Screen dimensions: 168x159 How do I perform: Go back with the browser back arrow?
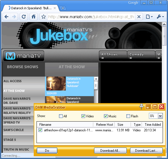(x=6, y=16)
